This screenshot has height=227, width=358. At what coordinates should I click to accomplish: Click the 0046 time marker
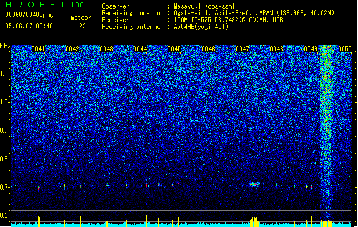(208, 49)
